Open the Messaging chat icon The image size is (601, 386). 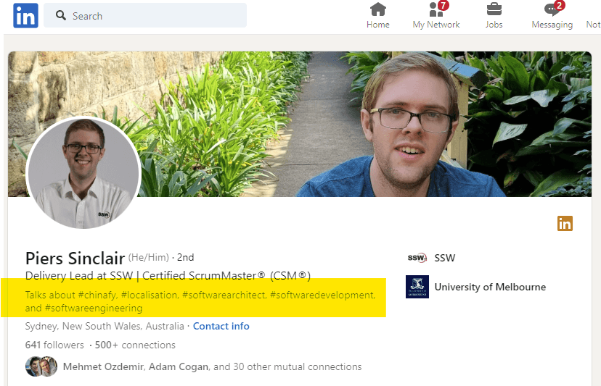(x=552, y=10)
